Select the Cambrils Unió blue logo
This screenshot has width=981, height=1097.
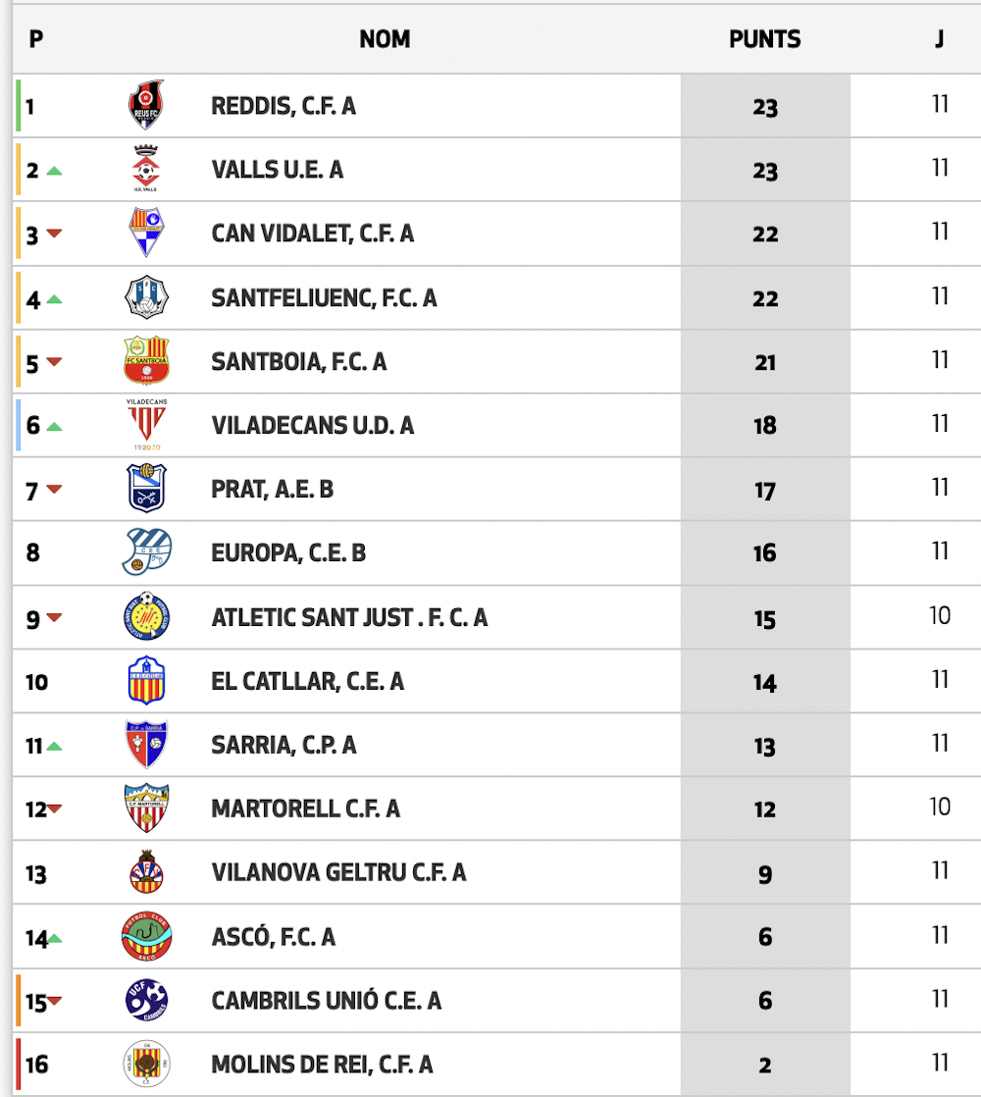coord(146,1000)
